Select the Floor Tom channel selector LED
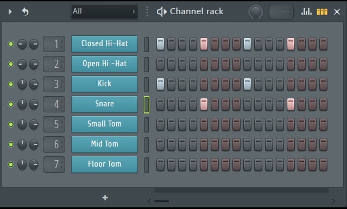This screenshot has width=347, height=209. tap(147, 165)
